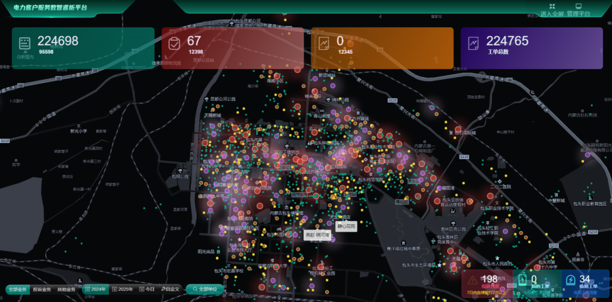This screenshot has width=612, height=302.
Task: Click the chart document icon in orange card
Action: [x=324, y=44]
